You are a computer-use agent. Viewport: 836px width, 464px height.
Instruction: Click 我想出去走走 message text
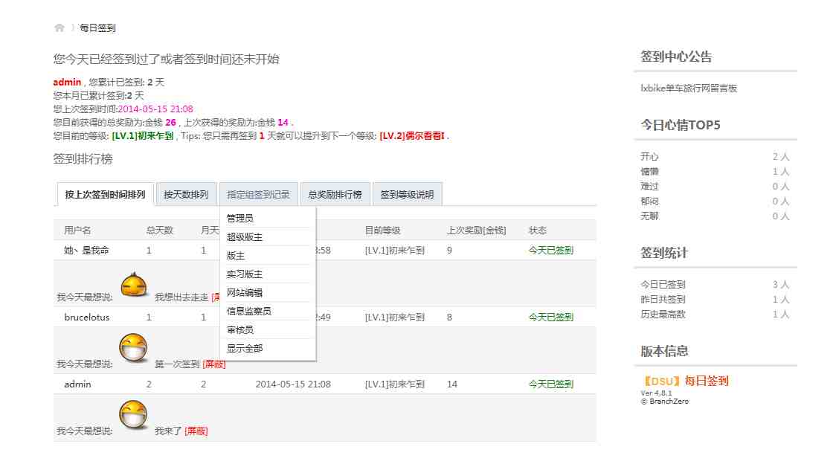tap(181, 297)
